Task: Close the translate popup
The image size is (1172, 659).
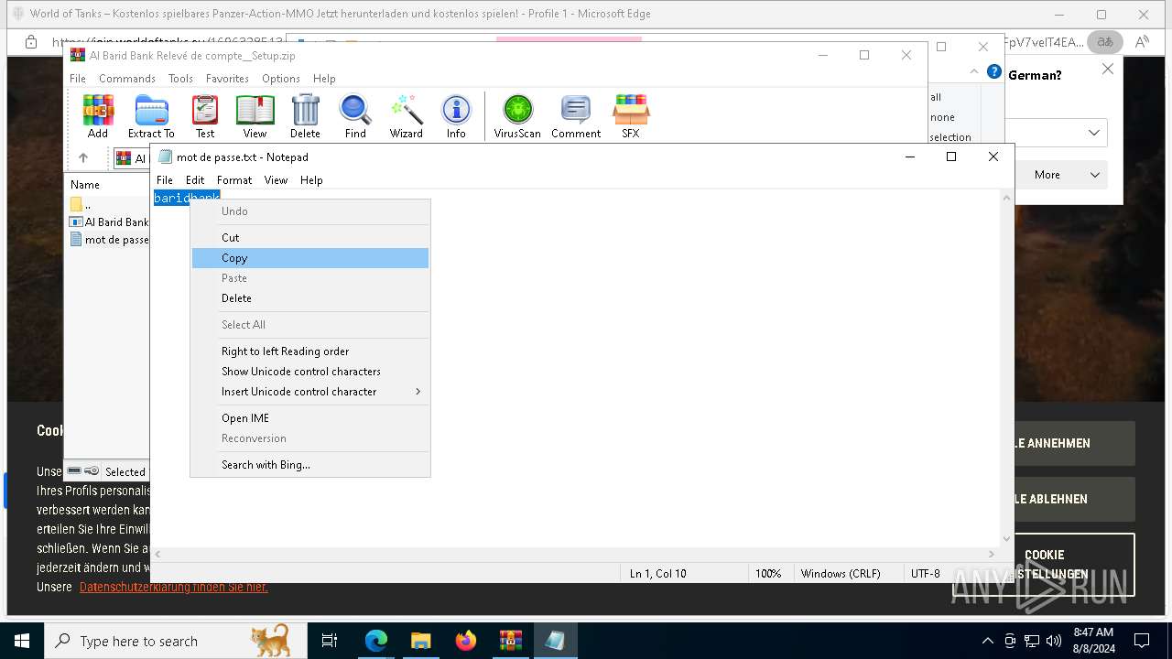Action: tap(1107, 69)
